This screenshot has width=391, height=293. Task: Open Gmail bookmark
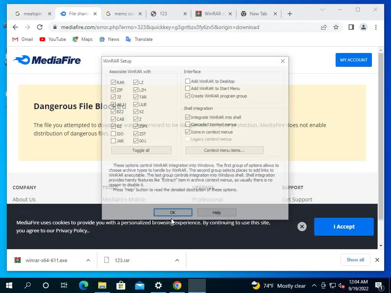pos(23,39)
